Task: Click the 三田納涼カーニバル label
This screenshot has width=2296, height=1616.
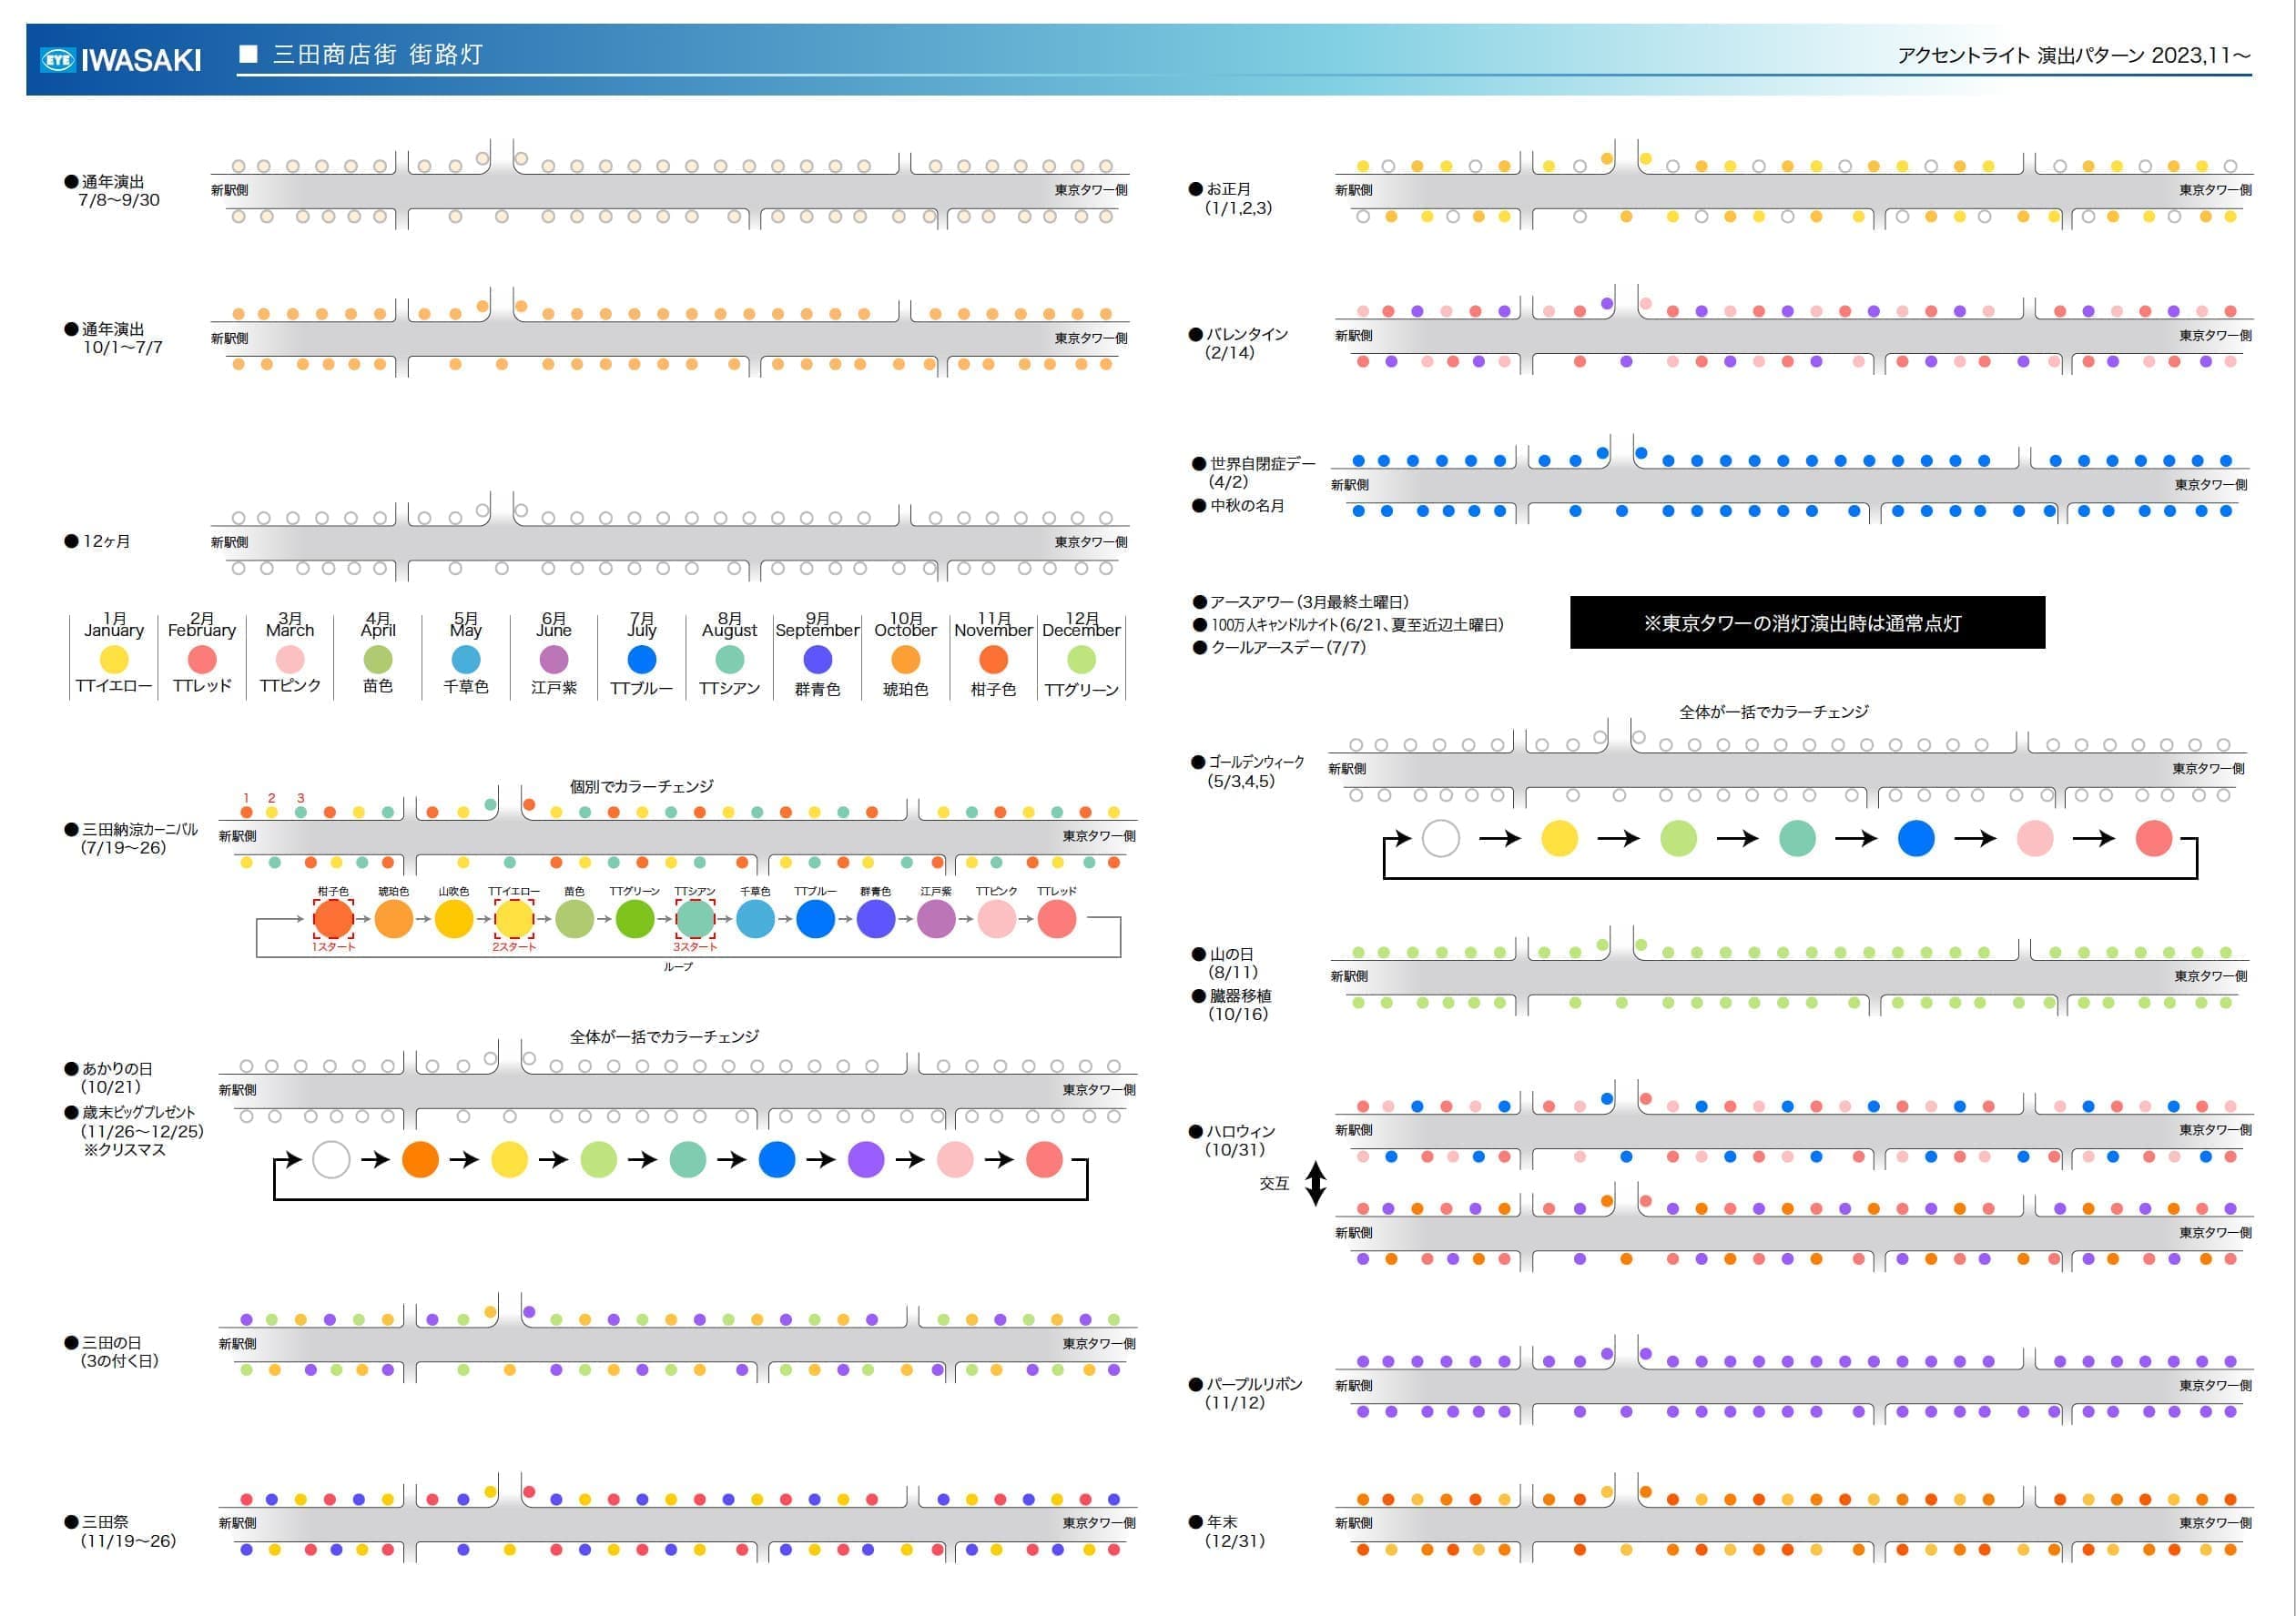Action: (x=139, y=830)
